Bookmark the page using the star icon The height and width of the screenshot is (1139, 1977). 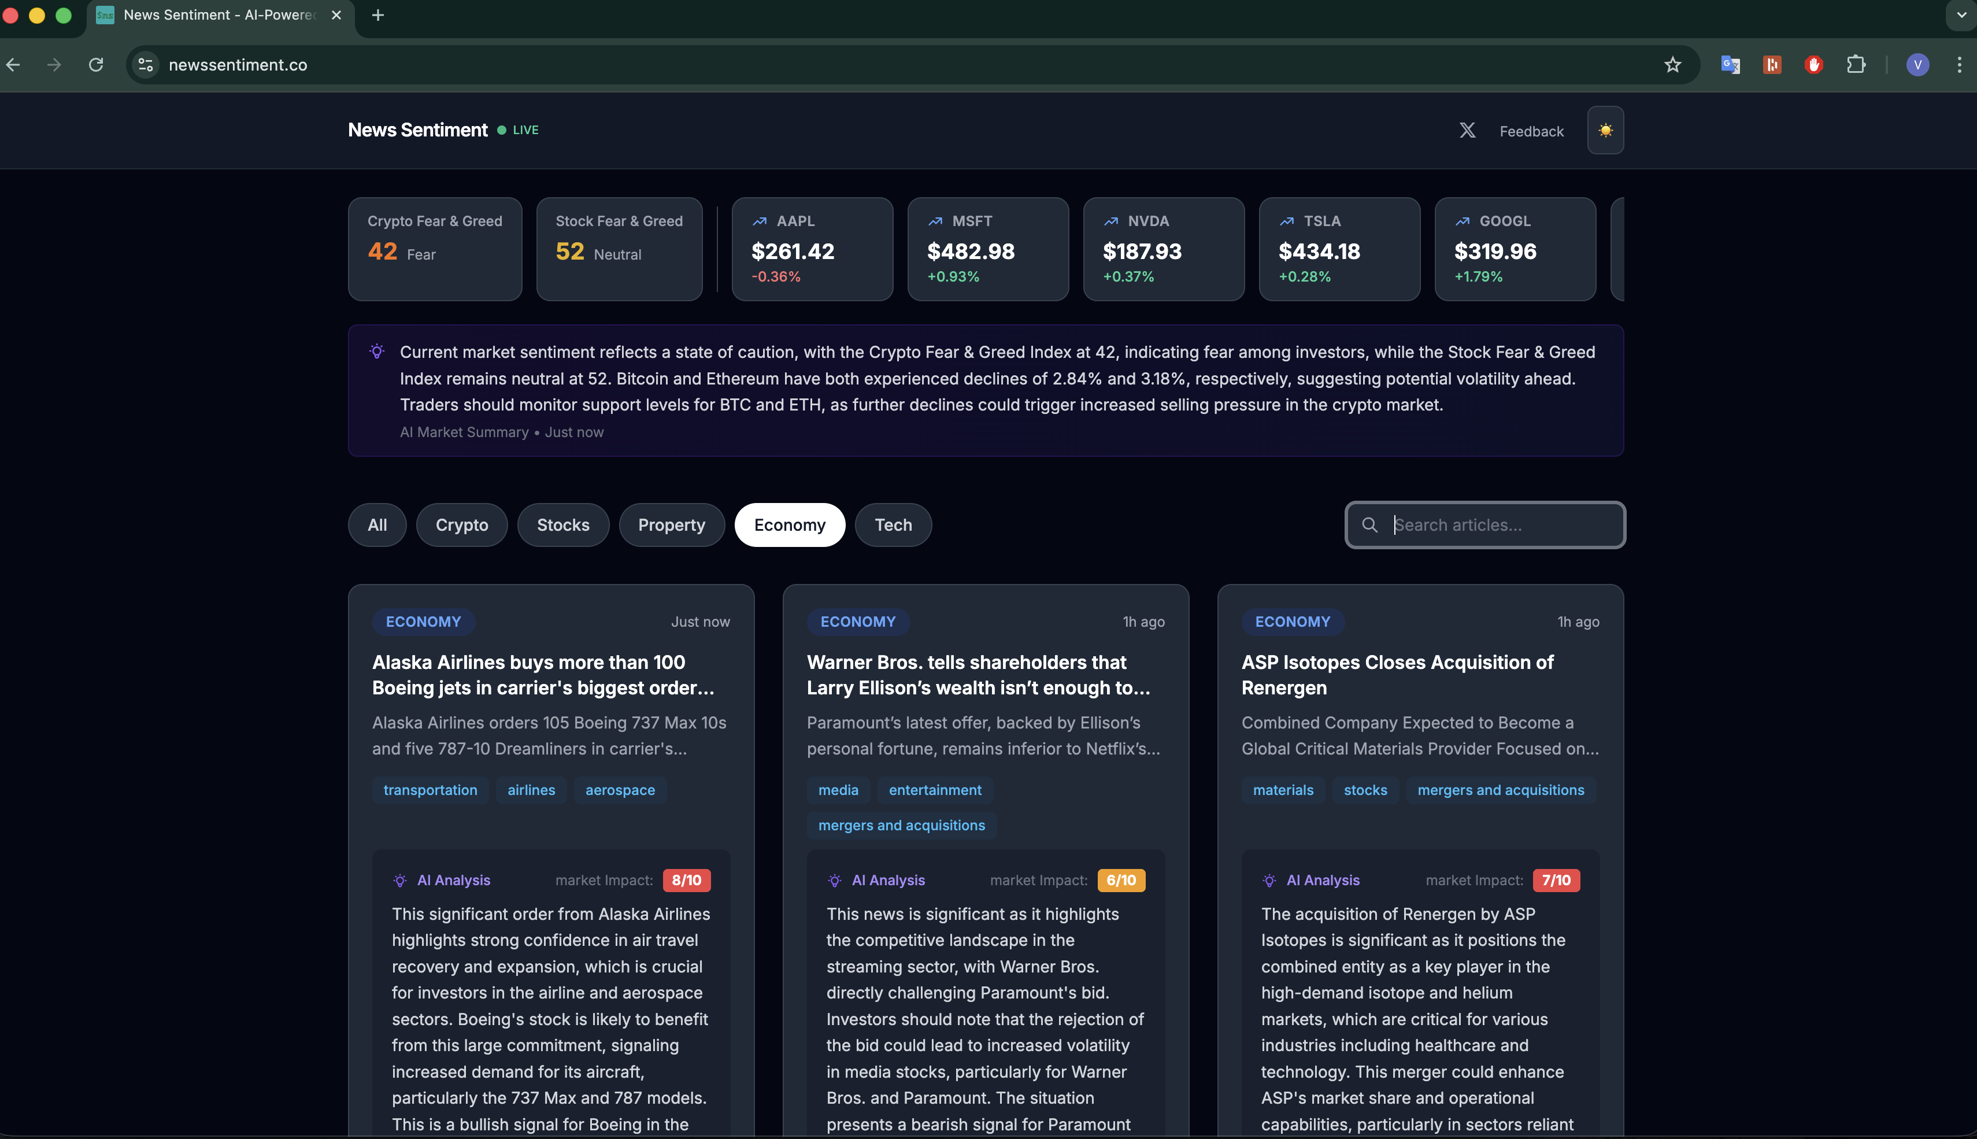point(1673,64)
